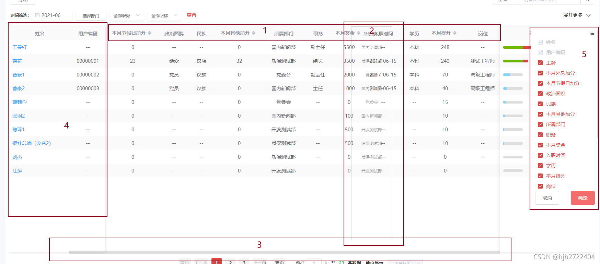Click 测试工程师 position cell
600x264 pixels.
point(483,61)
